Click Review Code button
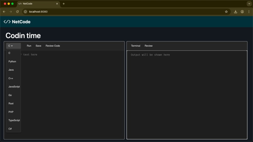Viewport: 253px width, 142px height. [53, 46]
